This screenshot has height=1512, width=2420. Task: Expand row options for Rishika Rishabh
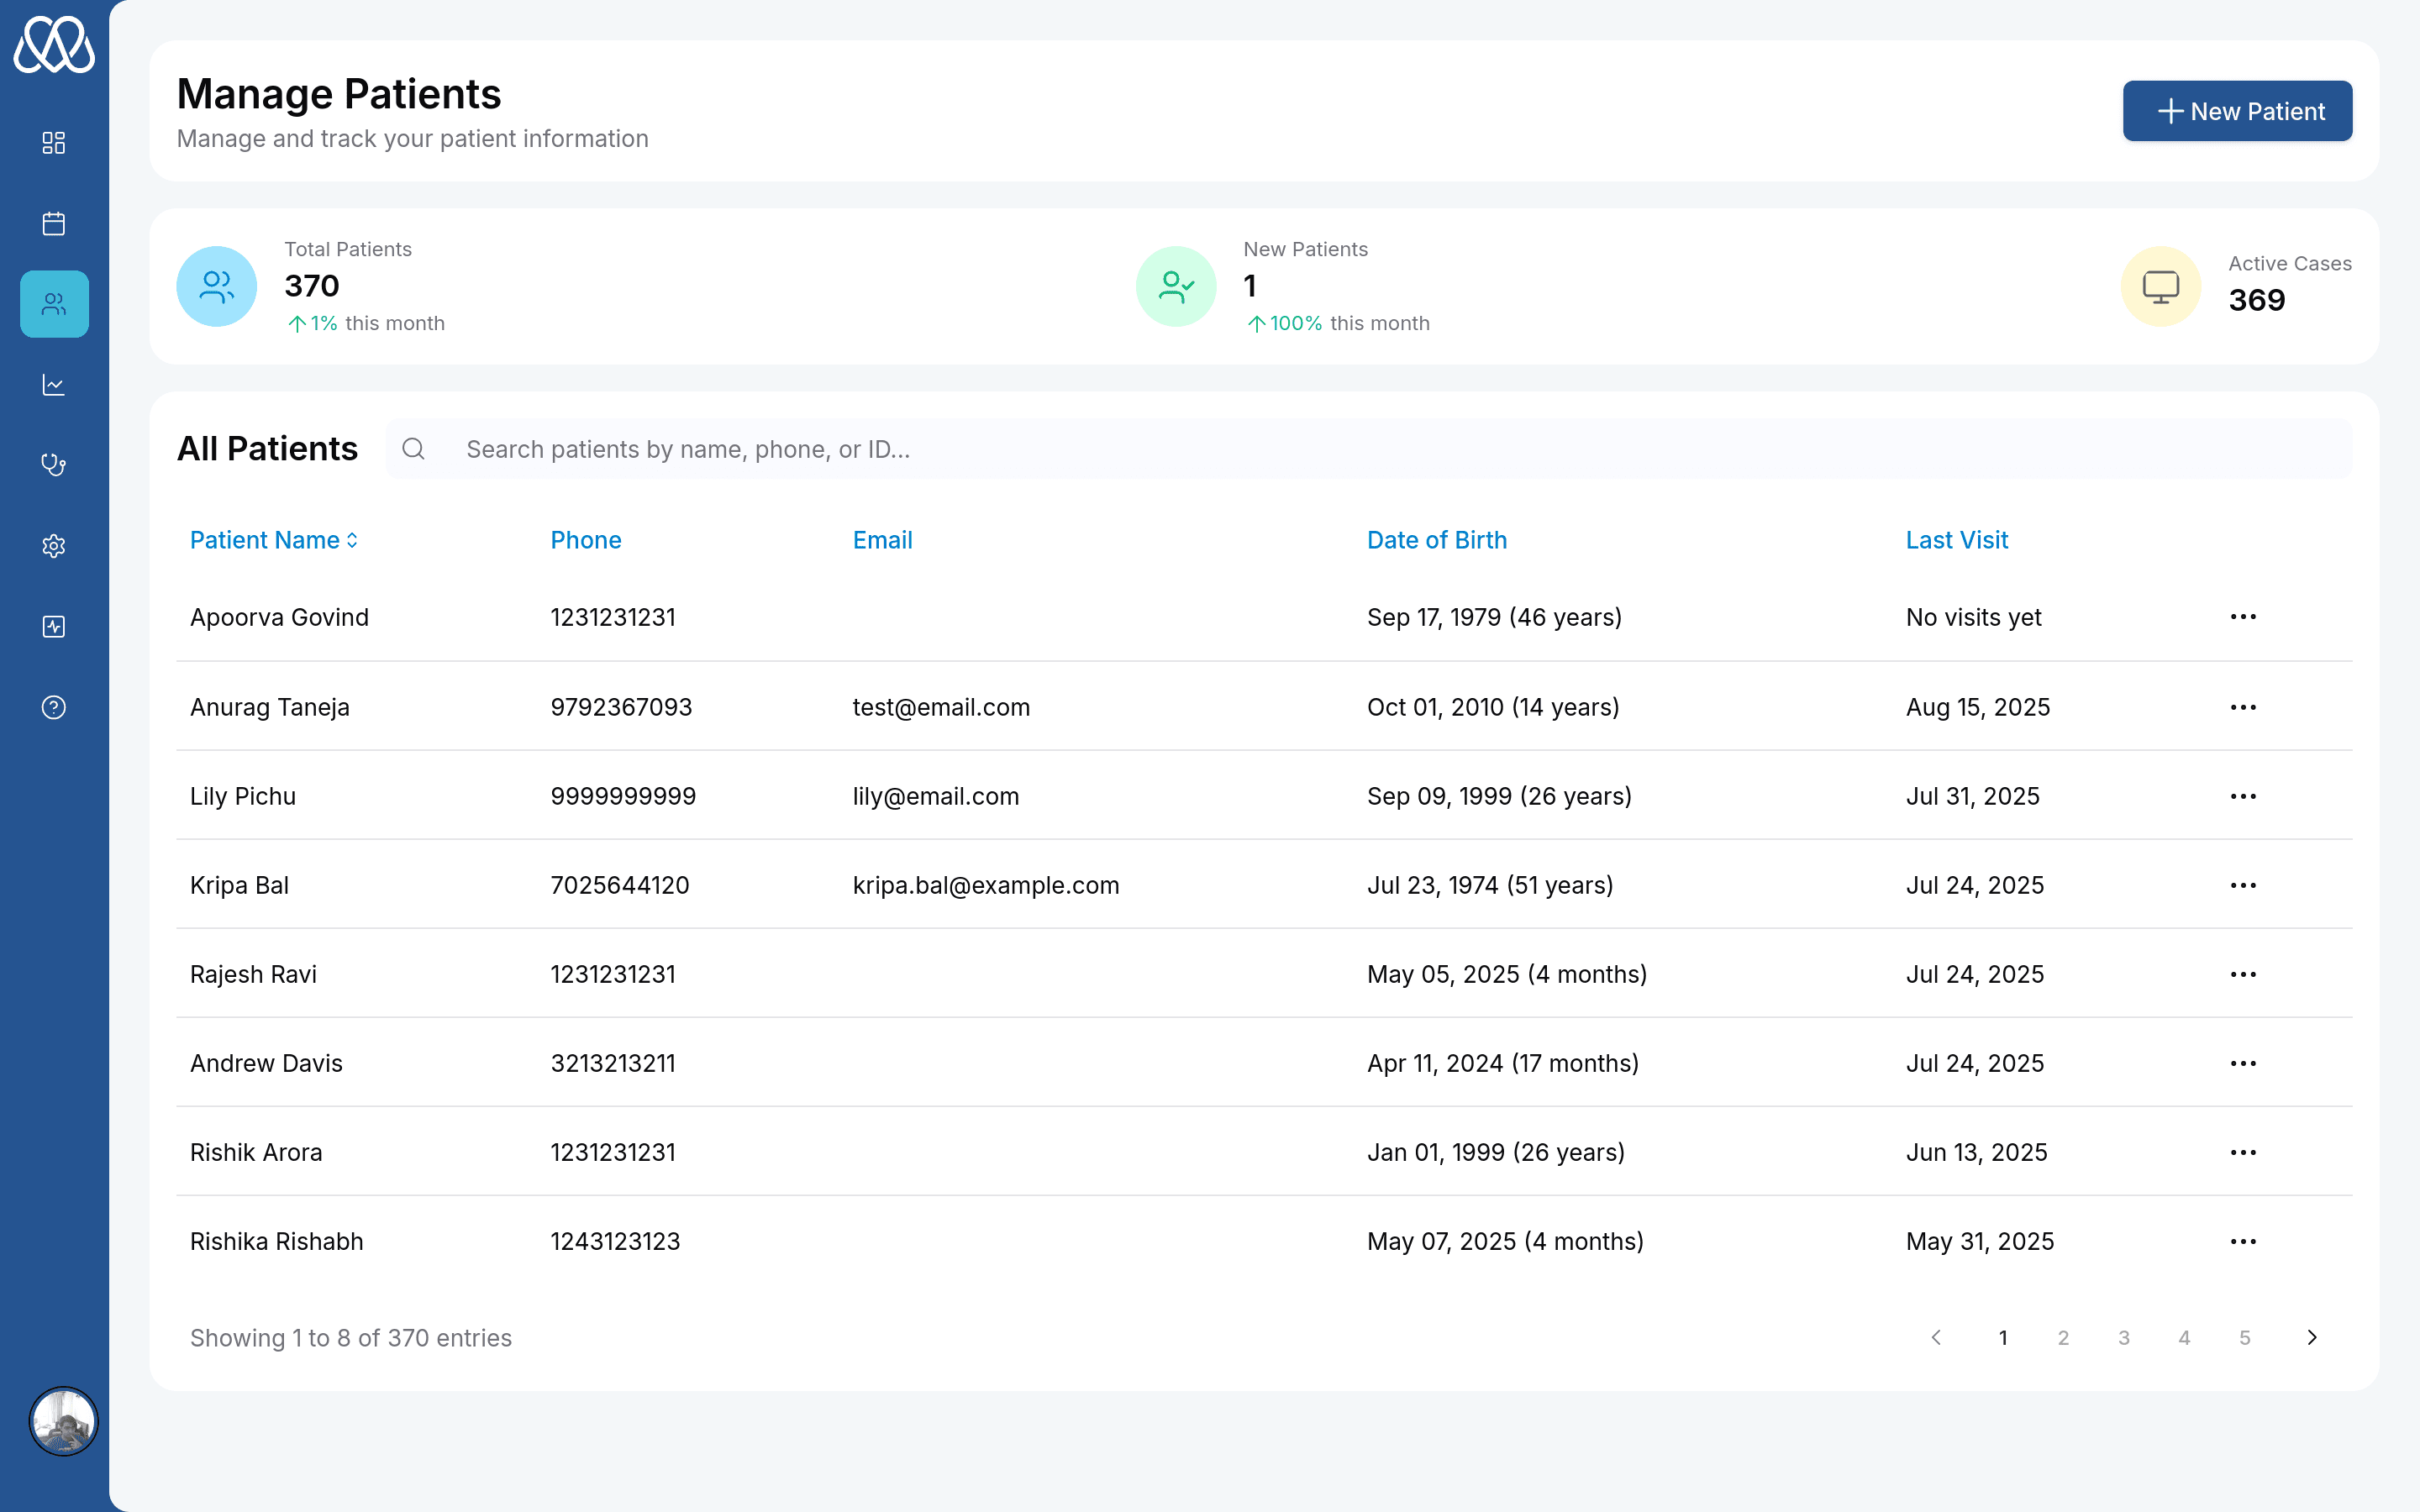pyautogui.click(x=2242, y=1241)
